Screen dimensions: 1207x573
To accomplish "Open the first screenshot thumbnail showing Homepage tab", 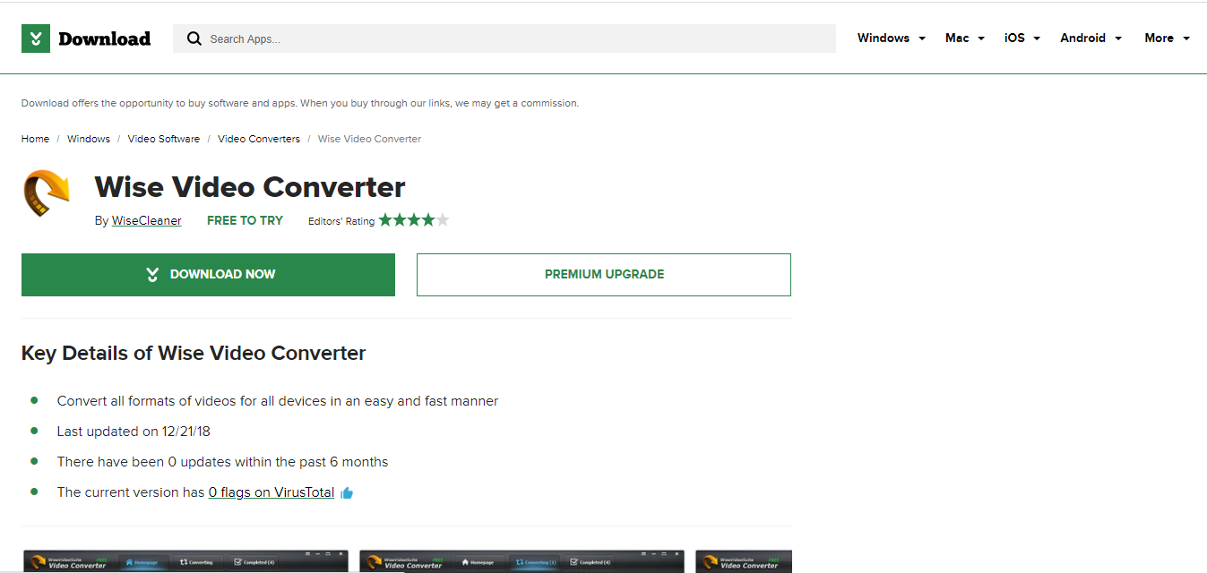I will tap(185, 561).
